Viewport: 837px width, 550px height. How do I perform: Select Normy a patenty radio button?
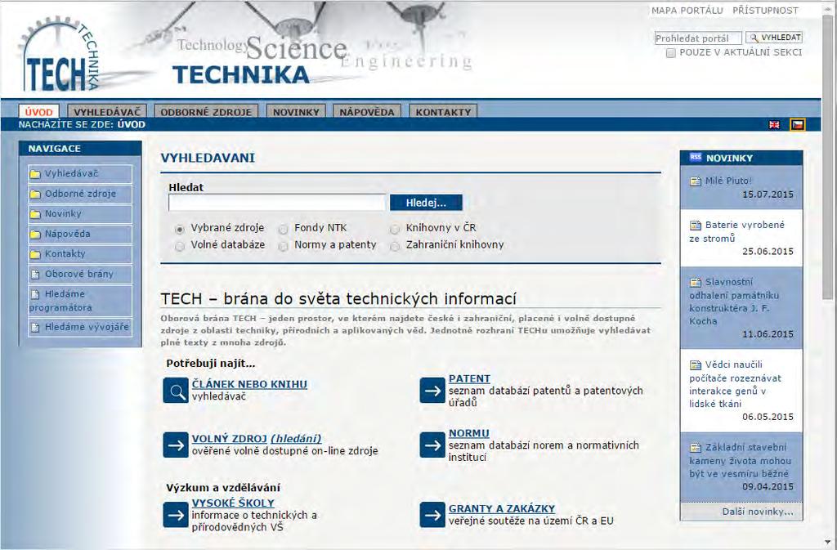click(284, 246)
